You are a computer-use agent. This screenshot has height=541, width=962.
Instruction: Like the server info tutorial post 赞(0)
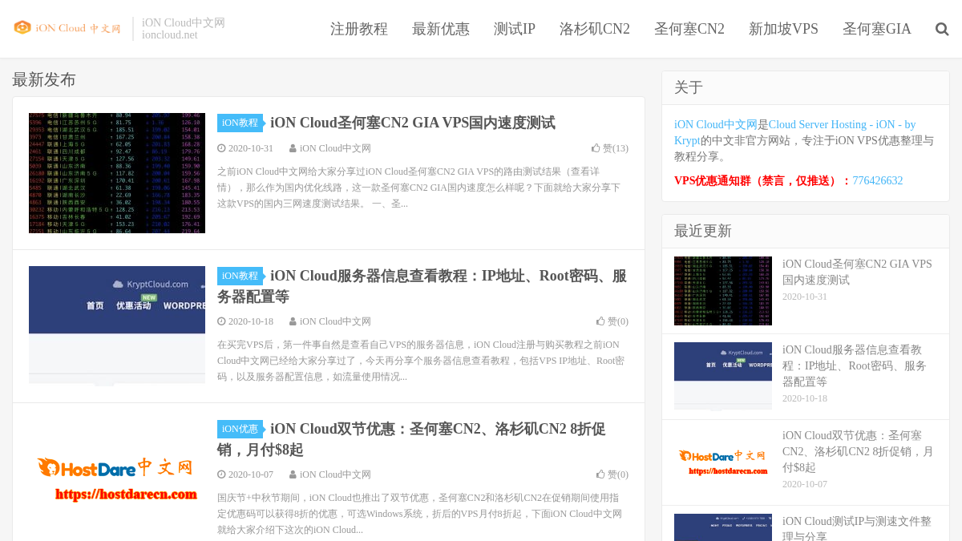(612, 321)
